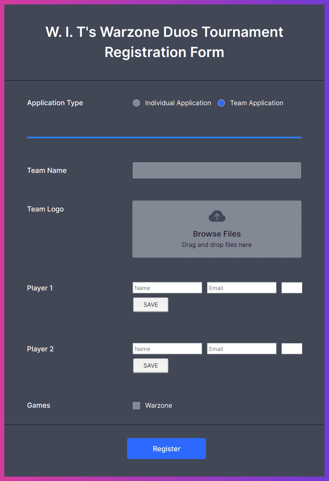Click Player 1 Email field
329x481 pixels.
coord(241,288)
